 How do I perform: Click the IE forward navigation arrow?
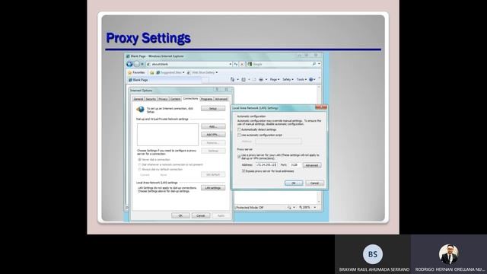click(137, 64)
